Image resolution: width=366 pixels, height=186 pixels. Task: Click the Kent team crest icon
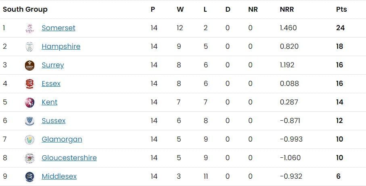tap(29, 102)
